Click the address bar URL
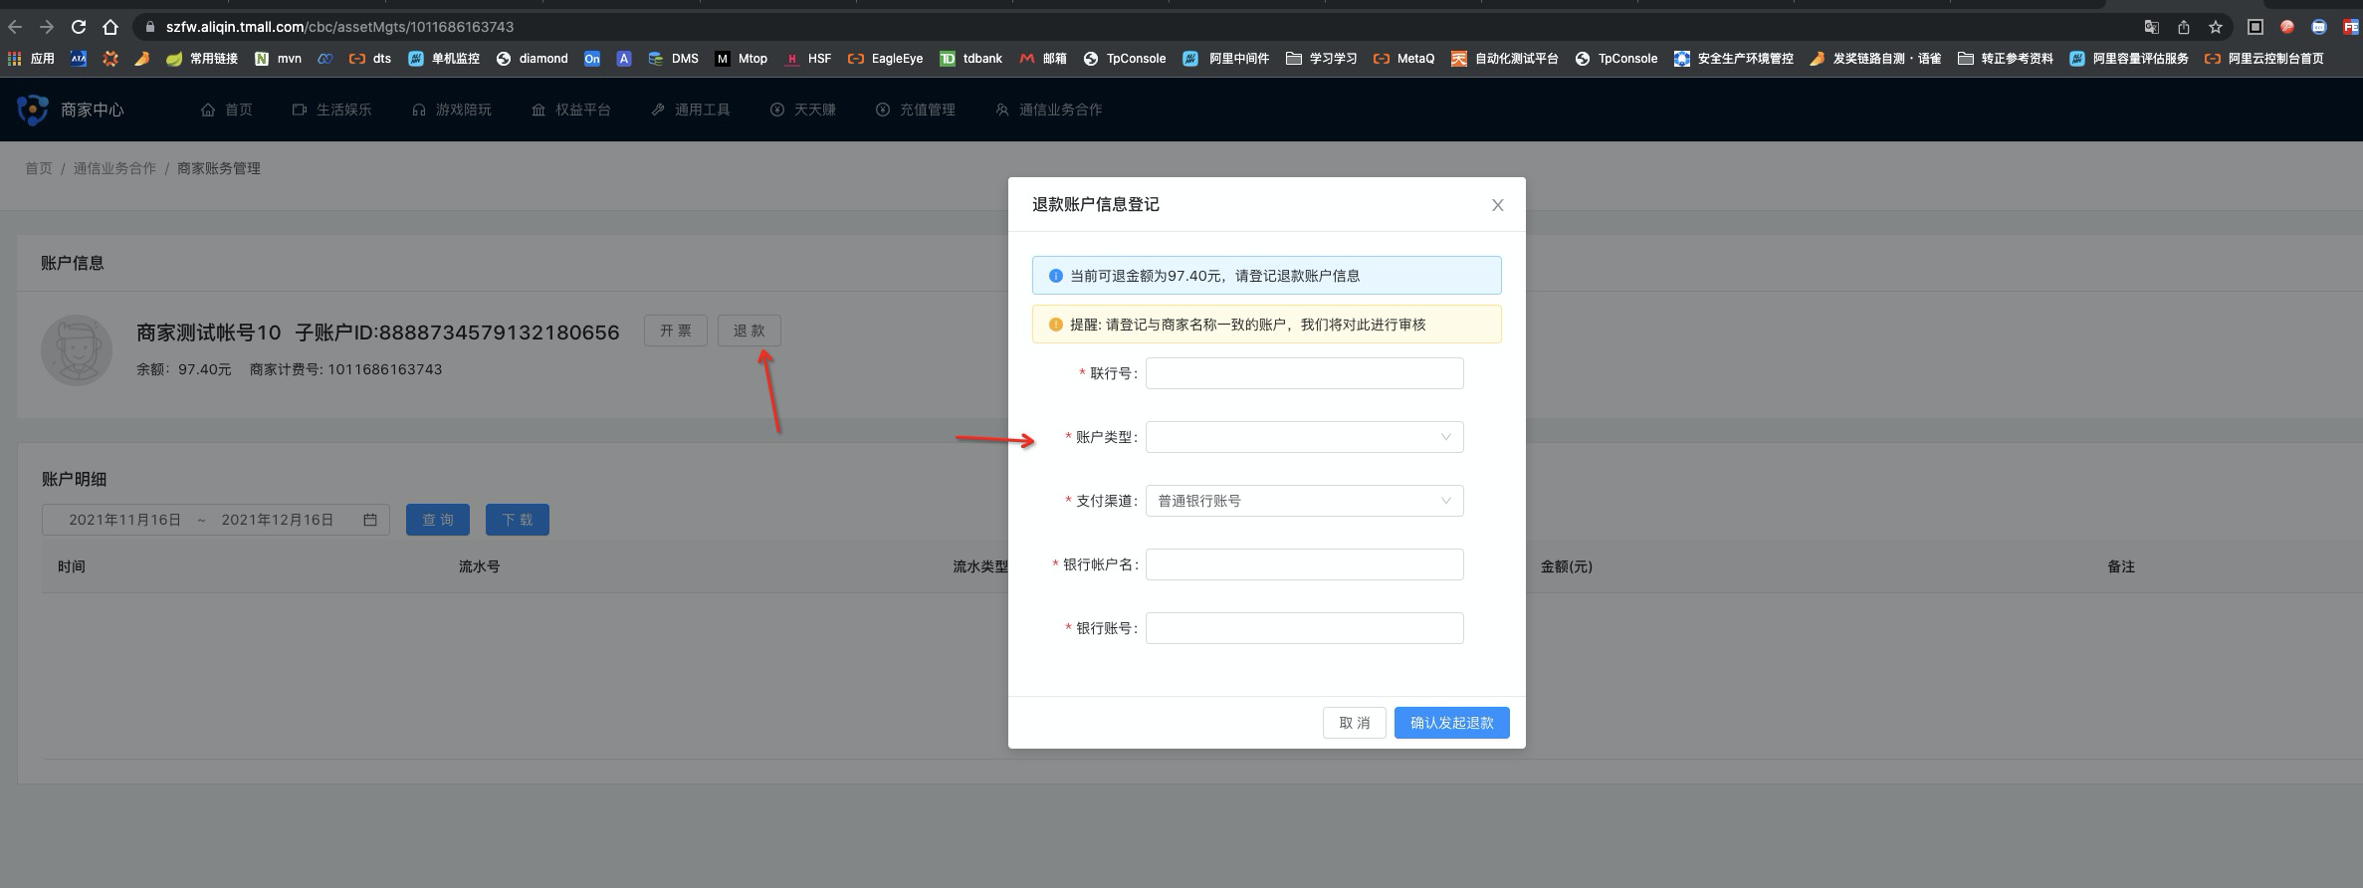The height and width of the screenshot is (888, 2363). (340, 27)
